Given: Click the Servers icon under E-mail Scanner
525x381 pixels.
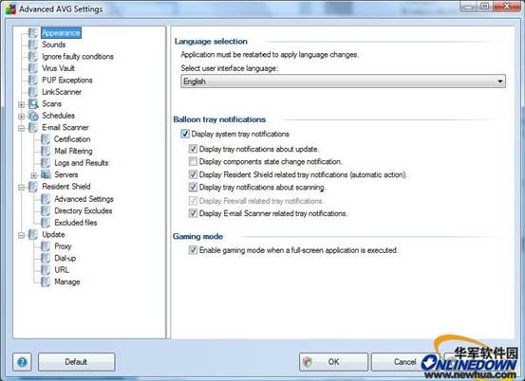Looking at the screenshot, I should 46,174.
